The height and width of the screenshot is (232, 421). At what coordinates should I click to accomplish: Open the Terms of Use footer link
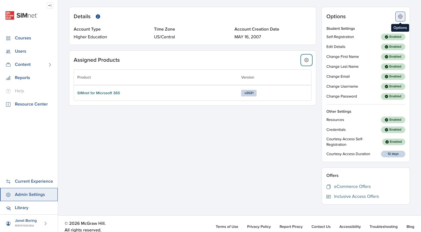[x=227, y=226]
